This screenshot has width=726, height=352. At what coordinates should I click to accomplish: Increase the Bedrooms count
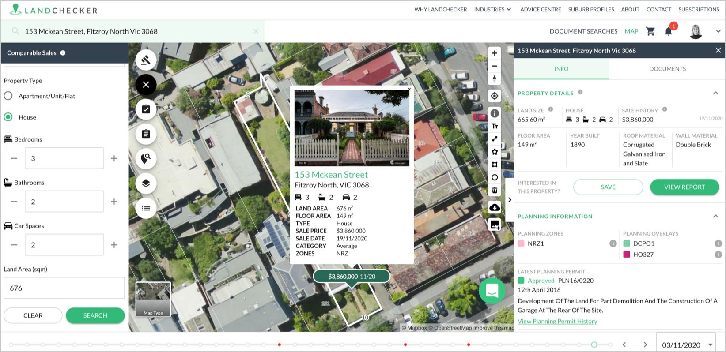pos(114,158)
